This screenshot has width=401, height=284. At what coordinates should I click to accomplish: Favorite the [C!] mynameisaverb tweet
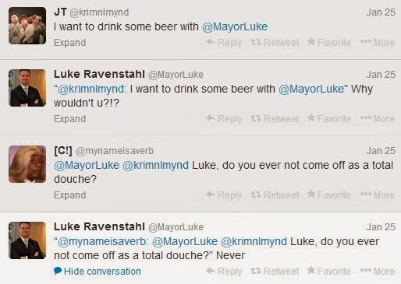click(x=328, y=195)
